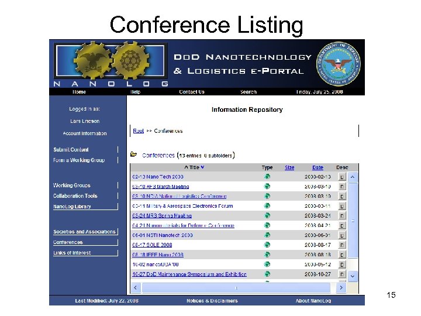The width and height of the screenshot is (421, 316).
Task: Open description button for SOLE 2008
Action: (x=342, y=245)
